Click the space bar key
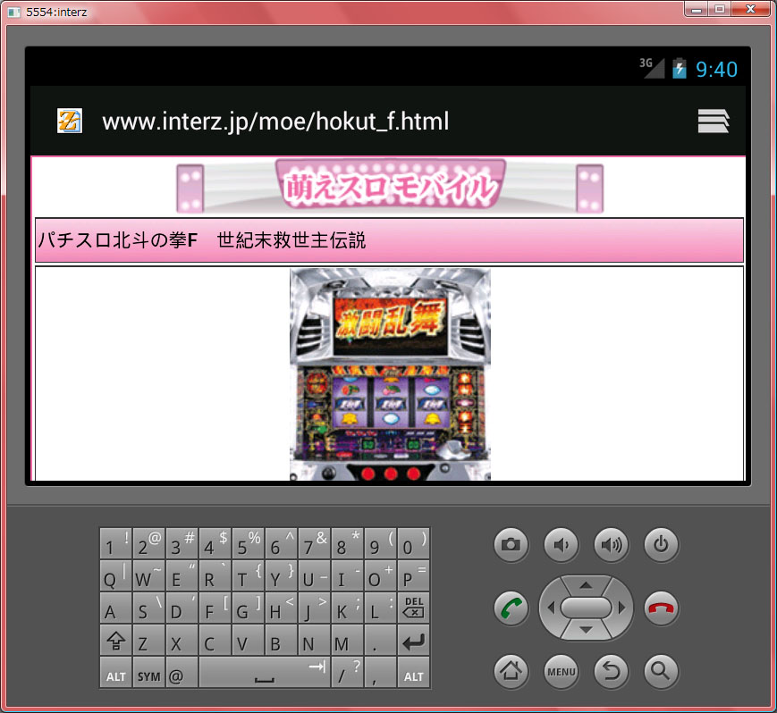The height and width of the screenshot is (713, 777). click(x=265, y=673)
